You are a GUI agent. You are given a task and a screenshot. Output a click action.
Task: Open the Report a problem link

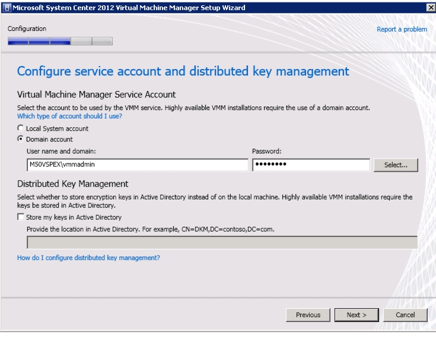[402, 29]
